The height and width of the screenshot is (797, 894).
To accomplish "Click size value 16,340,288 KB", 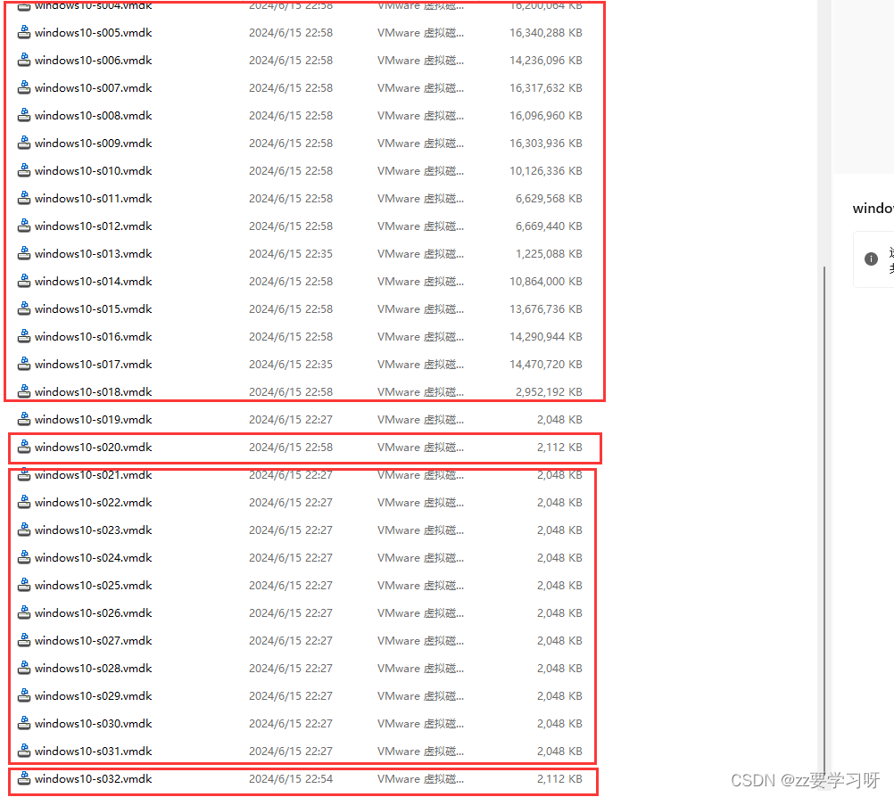I will tap(546, 33).
